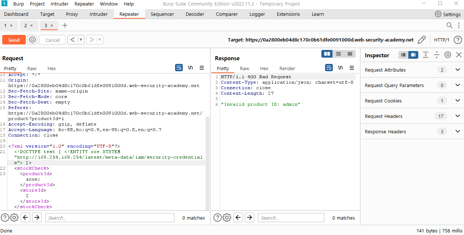The image size is (464, 235).
Task: Jump to previous Request search match
Action: [x=25, y=217]
